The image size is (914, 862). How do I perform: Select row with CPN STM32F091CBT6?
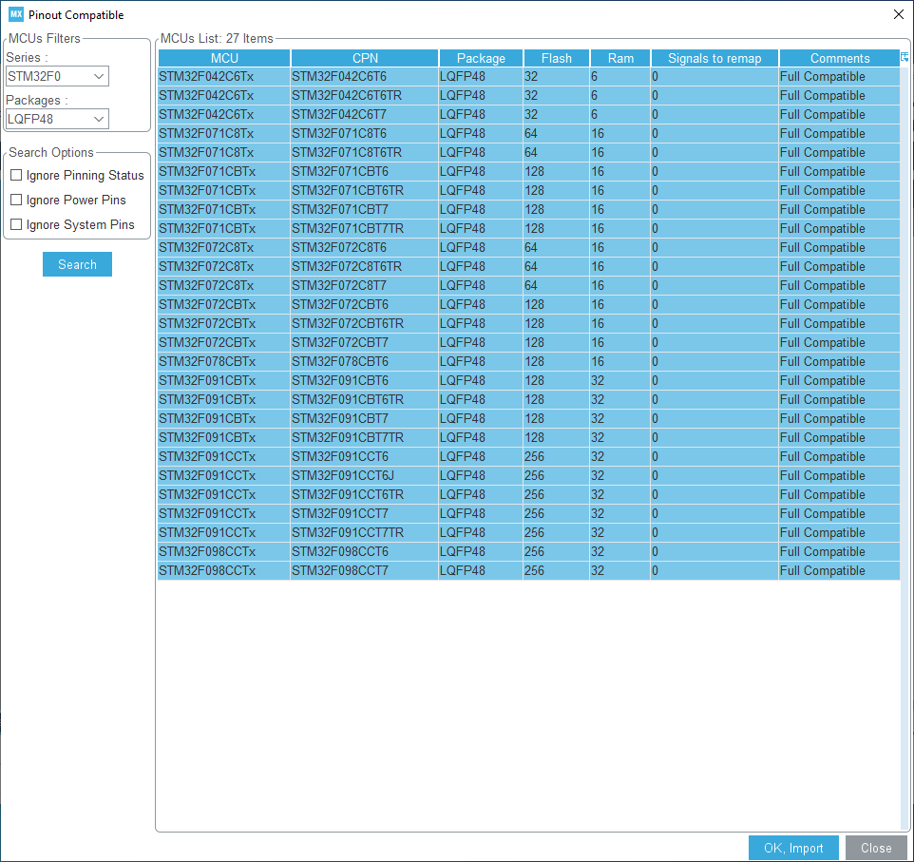point(528,380)
